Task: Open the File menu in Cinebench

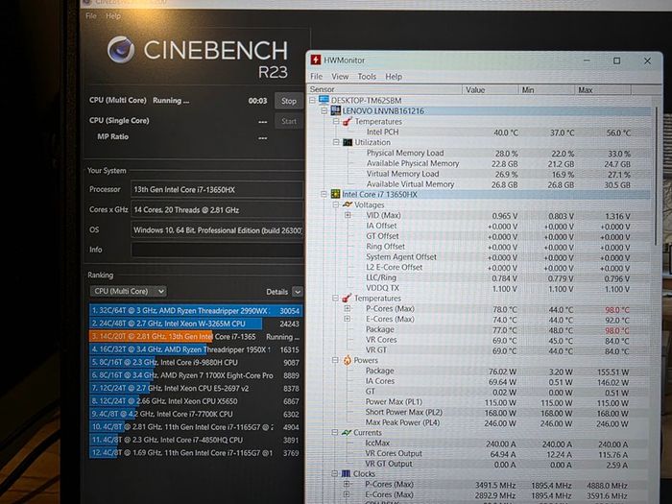Action: point(91,16)
